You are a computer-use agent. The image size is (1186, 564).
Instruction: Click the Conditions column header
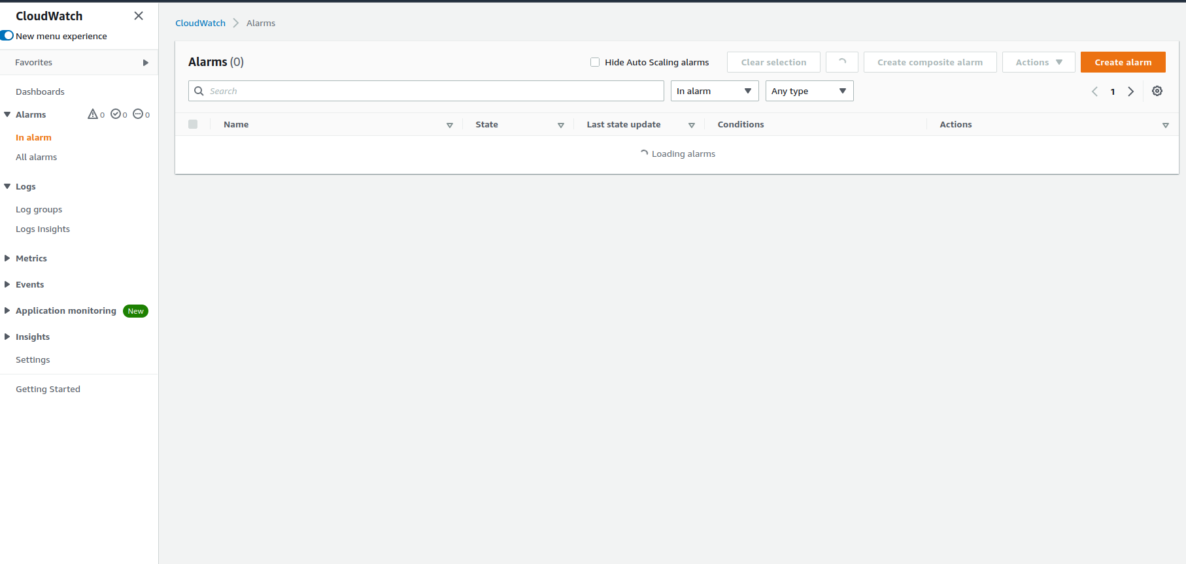coord(740,124)
